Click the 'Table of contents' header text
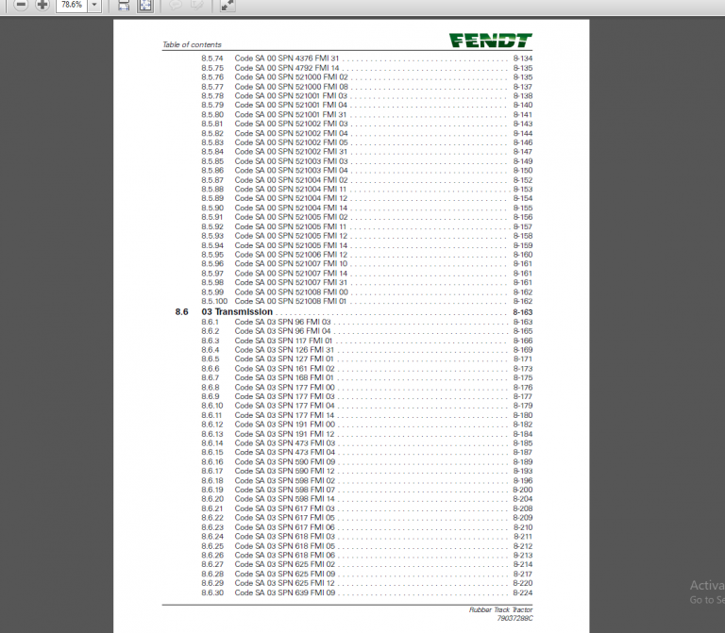This screenshot has width=725, height=633. point(192,45)
